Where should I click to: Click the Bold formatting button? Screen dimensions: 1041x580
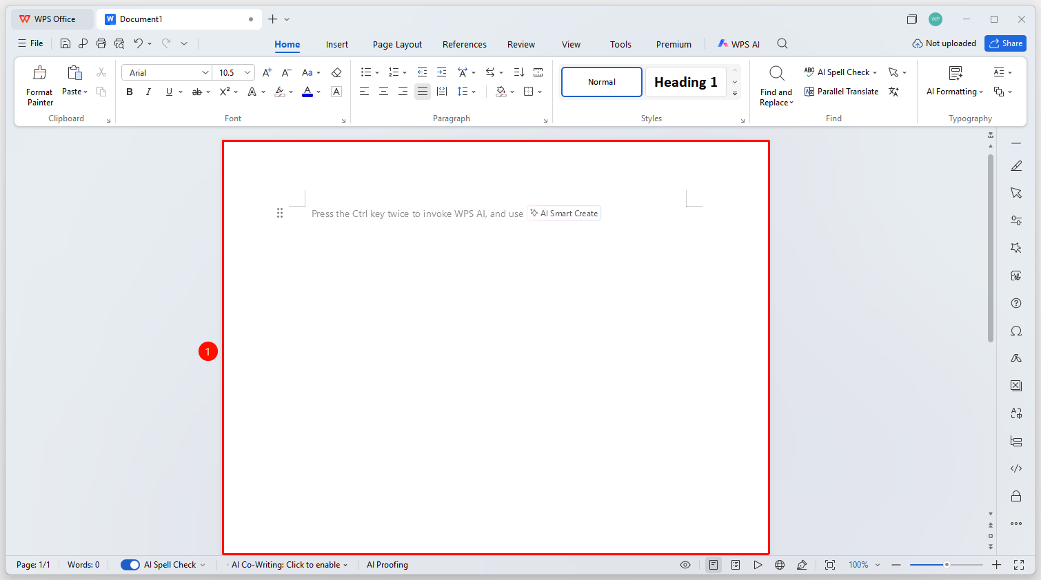tap(130, 92)
